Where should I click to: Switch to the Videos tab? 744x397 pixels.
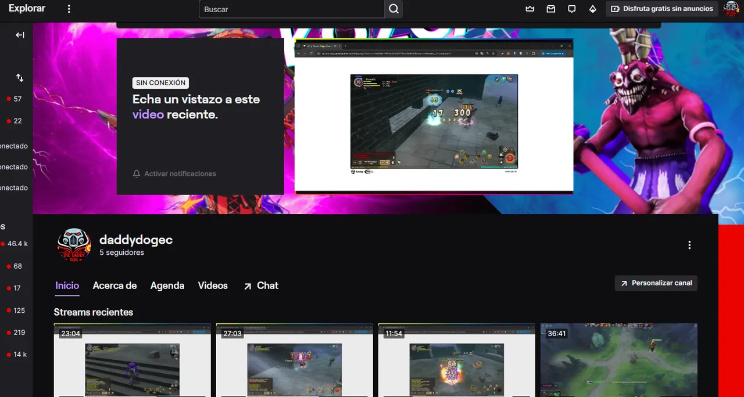(213, 286)
